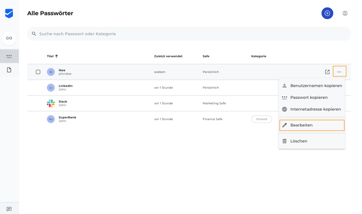Click the search field for passwords
362x214 pixels.
pos(189,34)
